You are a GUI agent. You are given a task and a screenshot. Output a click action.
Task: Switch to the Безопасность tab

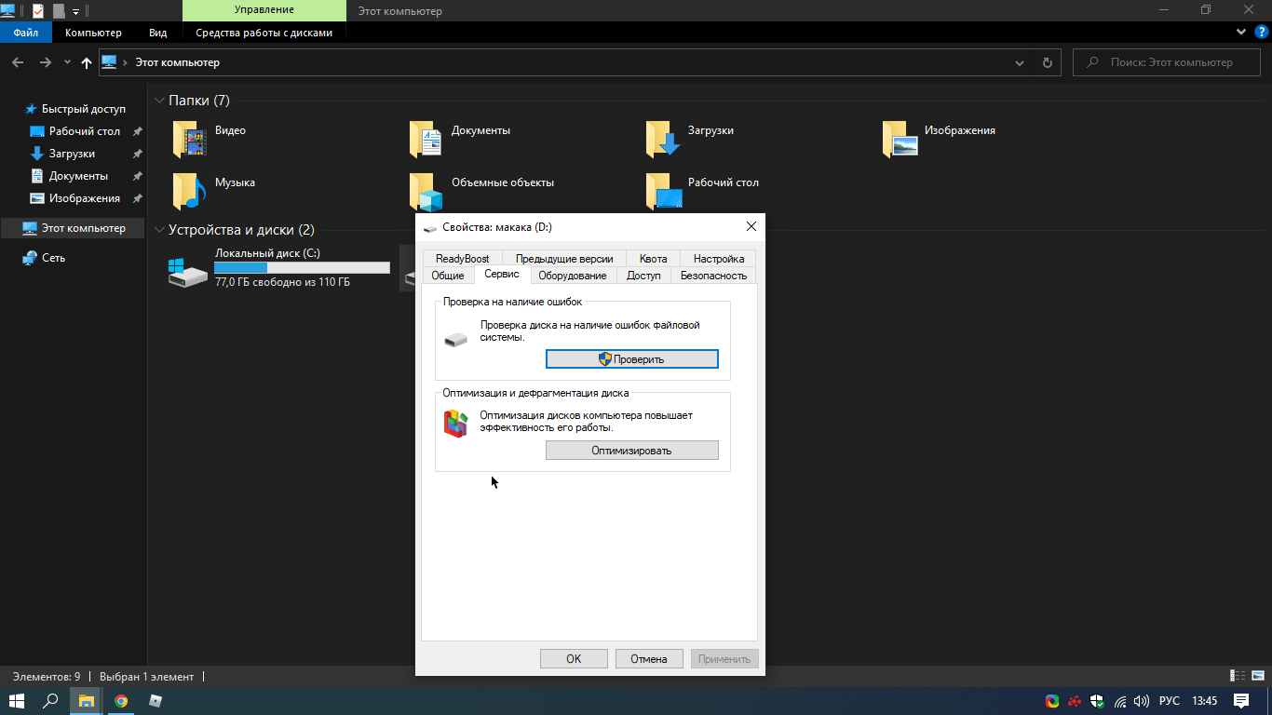tap(713, 275)
